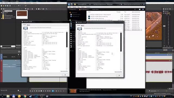Screen dimensions: 174x98
Task: Toggle the Explorer preview pane icon
Action: 140,9
